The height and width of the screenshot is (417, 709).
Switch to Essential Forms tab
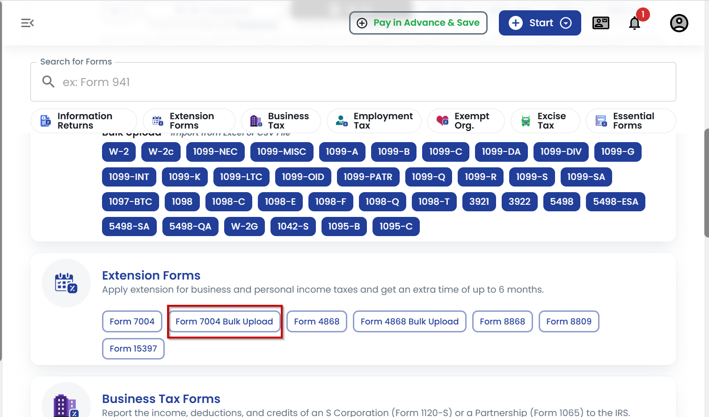point(631,121)
